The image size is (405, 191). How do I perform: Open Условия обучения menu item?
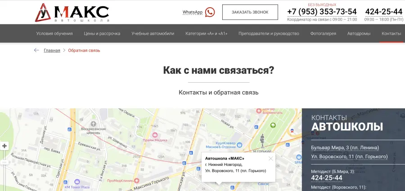pyautogui.click(x=54, y=34)
